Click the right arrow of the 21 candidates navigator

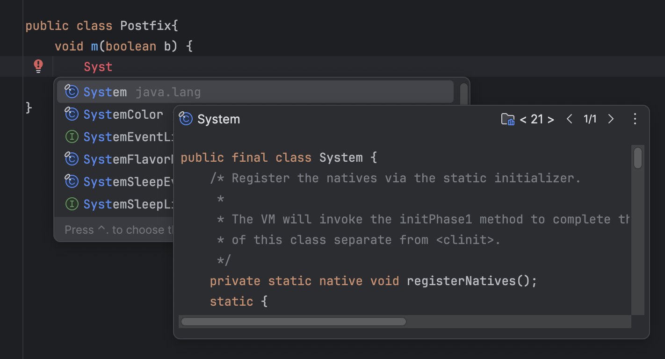[x=551, y=119]
